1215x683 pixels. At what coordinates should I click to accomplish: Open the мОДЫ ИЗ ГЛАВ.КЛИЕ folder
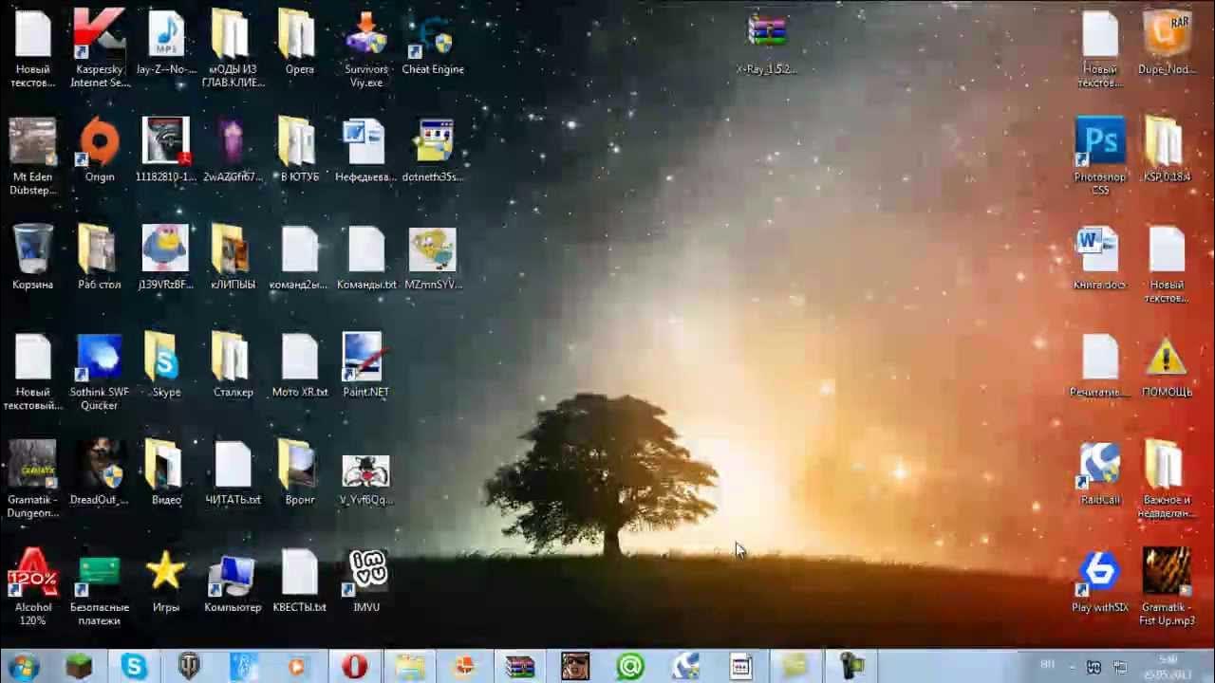click(x=233, y=34)
